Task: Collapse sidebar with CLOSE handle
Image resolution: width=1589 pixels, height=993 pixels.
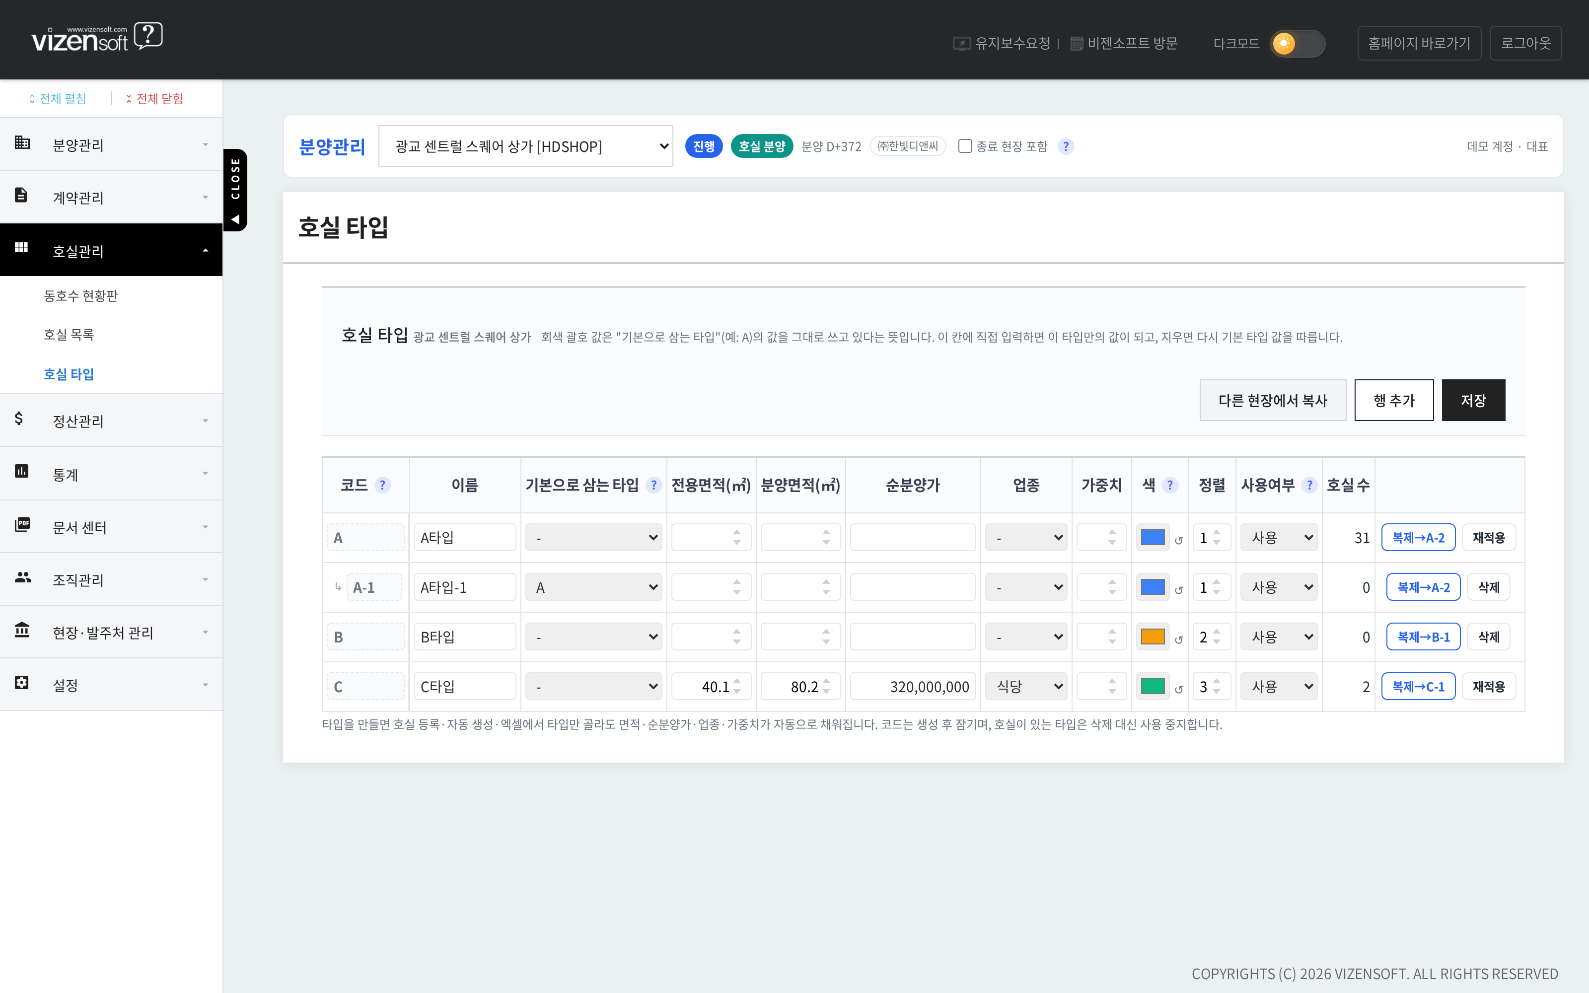Action: point(235,190)
